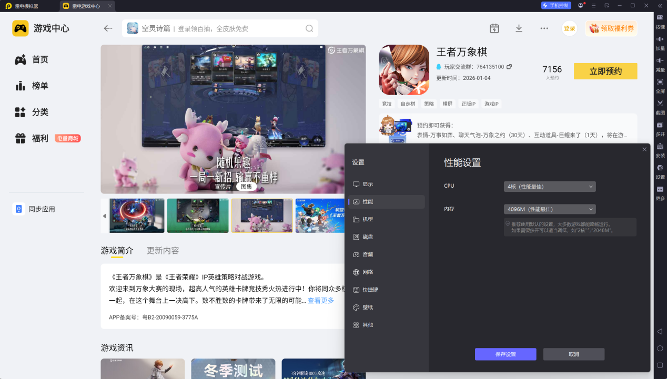The width and height of the screenshot is (667, 379).
Task: Select 音频 in settings sidebar
Action: 387,254
